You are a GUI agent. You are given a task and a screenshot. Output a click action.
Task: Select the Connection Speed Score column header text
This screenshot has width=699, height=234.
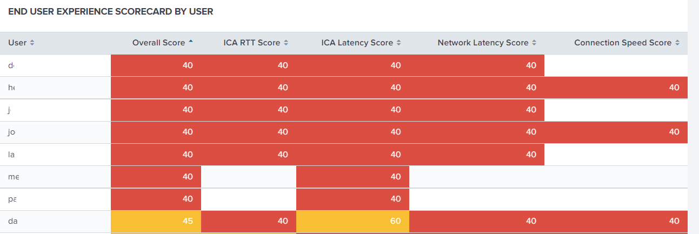tap(622, 43)
